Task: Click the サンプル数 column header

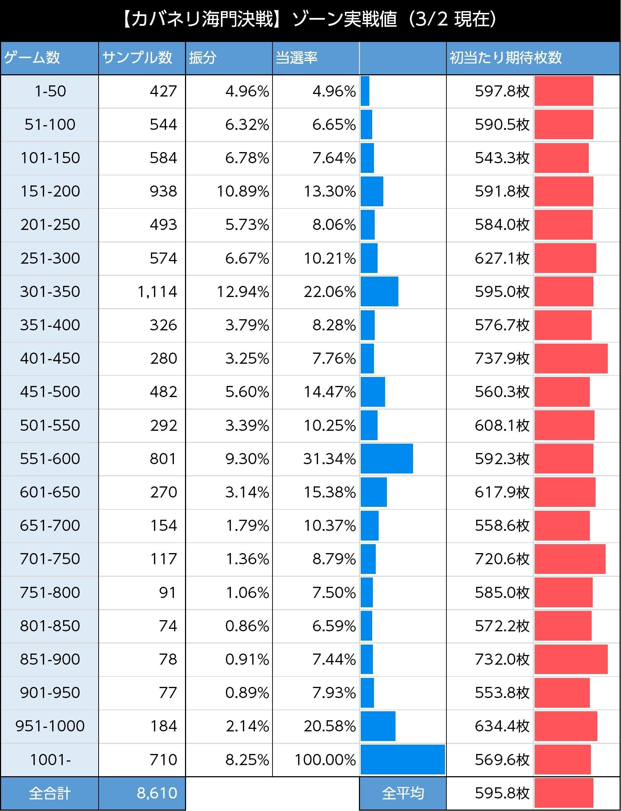Action: coord(137,58)
